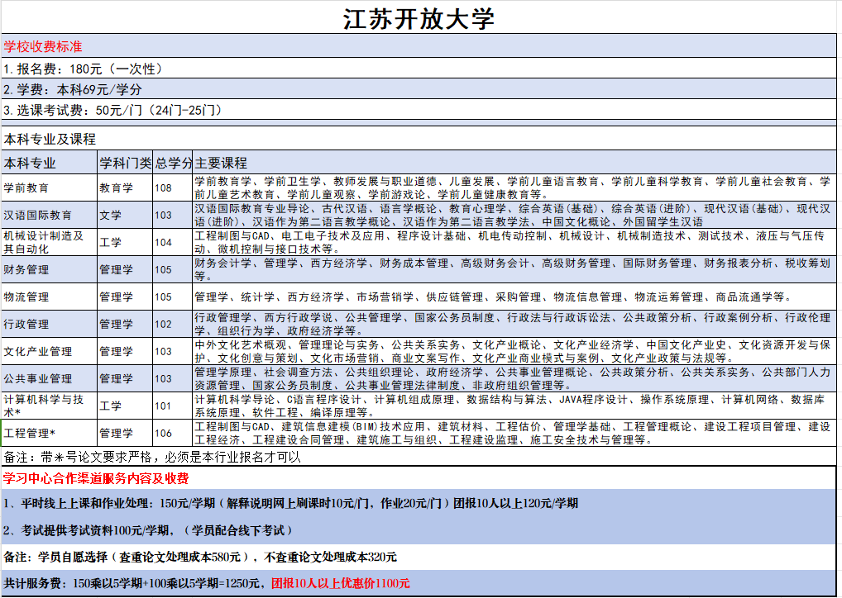Click the note "备注：学员自愿选择" row
Screen dimensions: 842x598
tap(419, 557)
